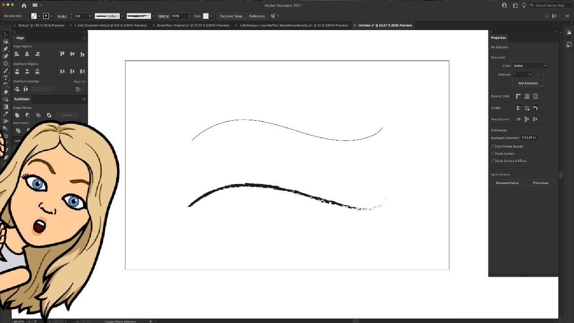Switch to Barb.ai document tab
The image size is (574, 323).
[x=41, y=26]
